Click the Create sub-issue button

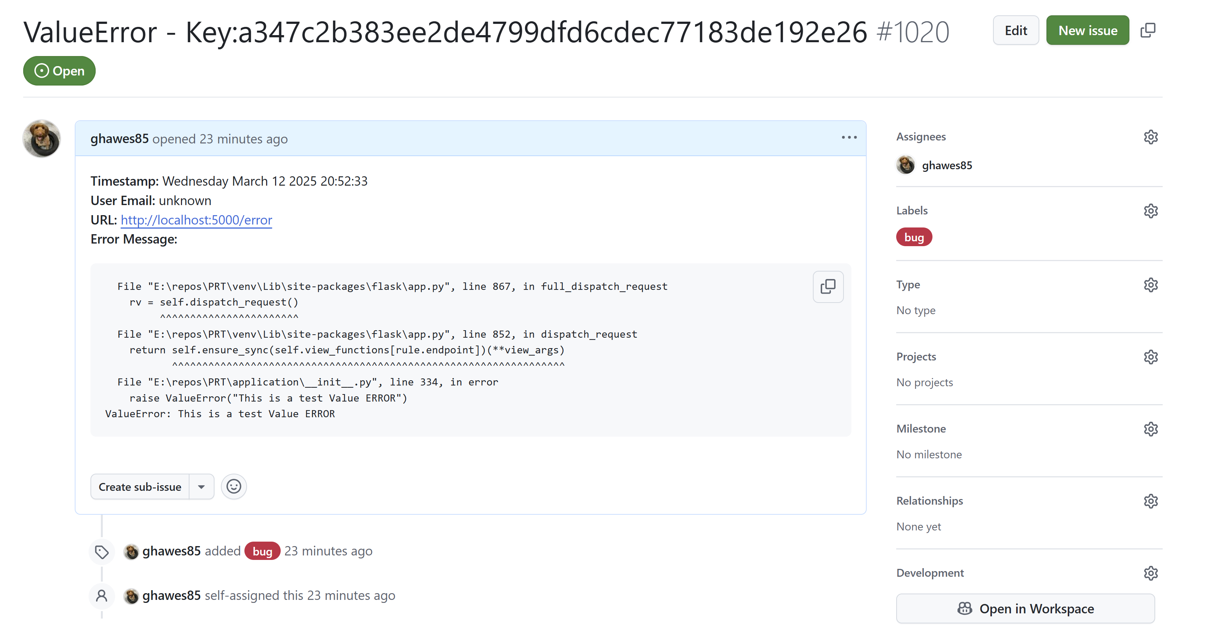[140, 487]
